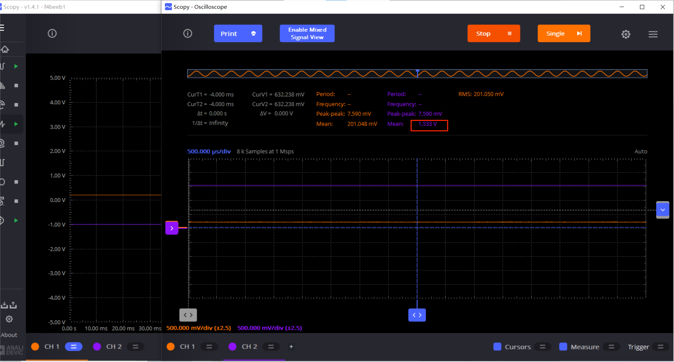Click Enable Mixed Signal View
Screen dimensions: 674x362
307,33
